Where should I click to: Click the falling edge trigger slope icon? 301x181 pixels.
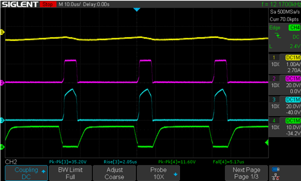[x=278, y=36]
